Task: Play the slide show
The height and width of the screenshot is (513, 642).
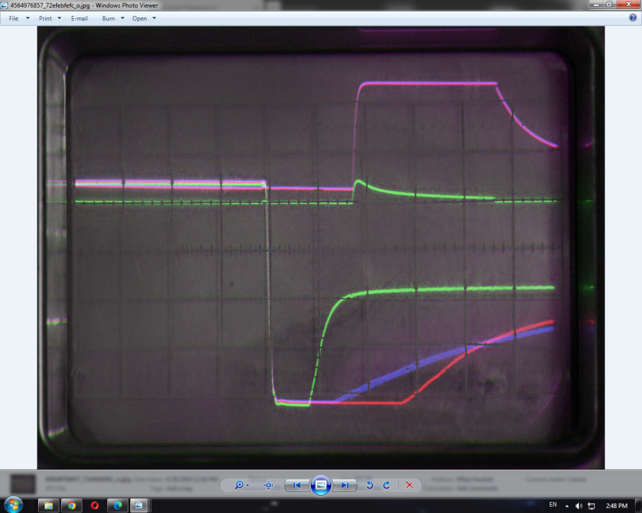Action: coord(321,485)
